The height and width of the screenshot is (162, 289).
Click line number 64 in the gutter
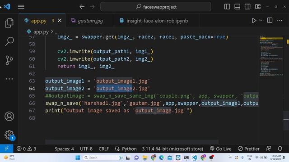point(32,89)
